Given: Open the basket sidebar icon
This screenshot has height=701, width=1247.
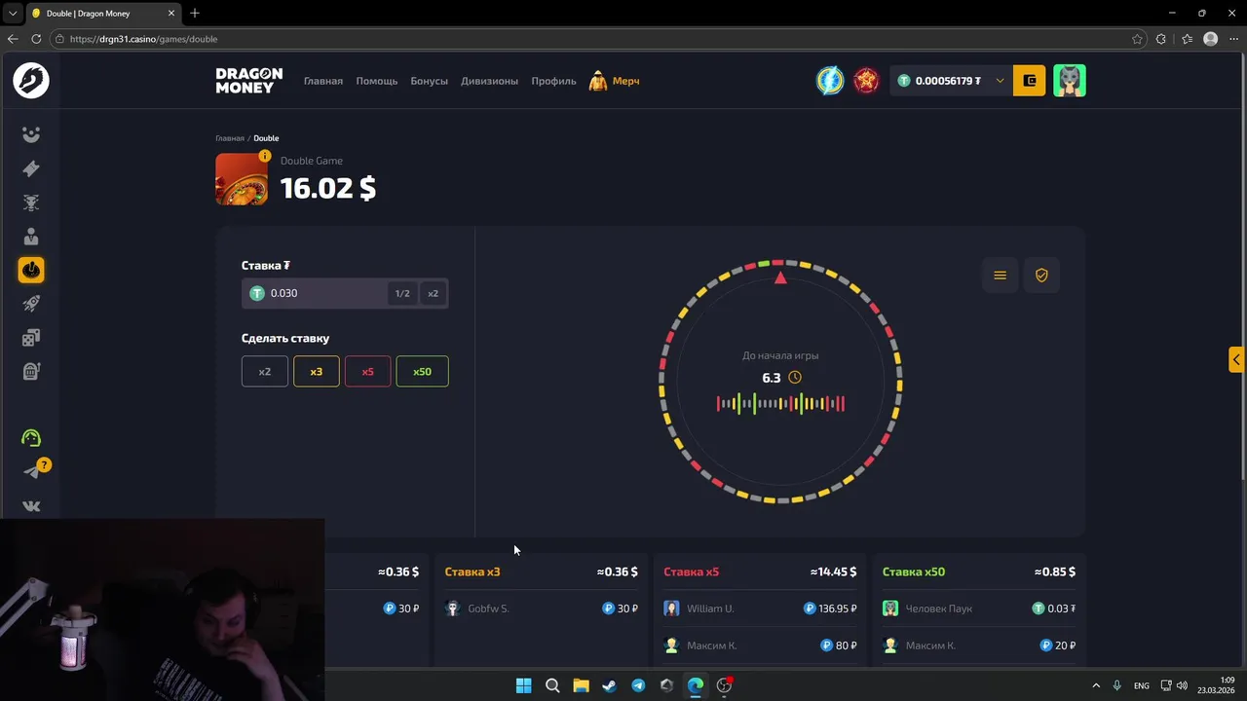Looking at the screenshot, I should (x=31, y=371).
